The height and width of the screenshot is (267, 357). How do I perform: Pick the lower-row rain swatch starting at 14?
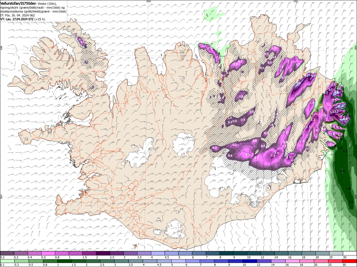pos(278,261)
